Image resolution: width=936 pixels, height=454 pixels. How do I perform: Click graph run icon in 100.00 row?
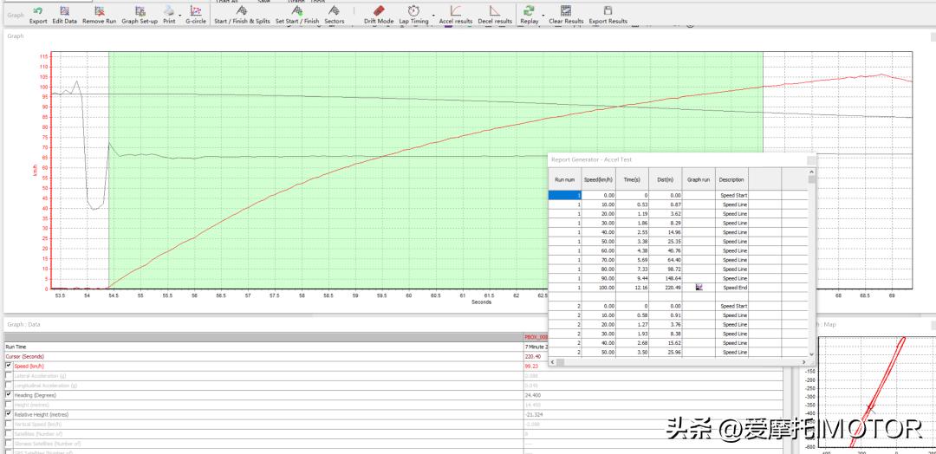point(699,287)
